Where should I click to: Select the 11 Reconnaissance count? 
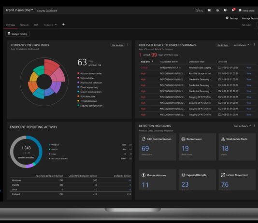tap(145, 185)
